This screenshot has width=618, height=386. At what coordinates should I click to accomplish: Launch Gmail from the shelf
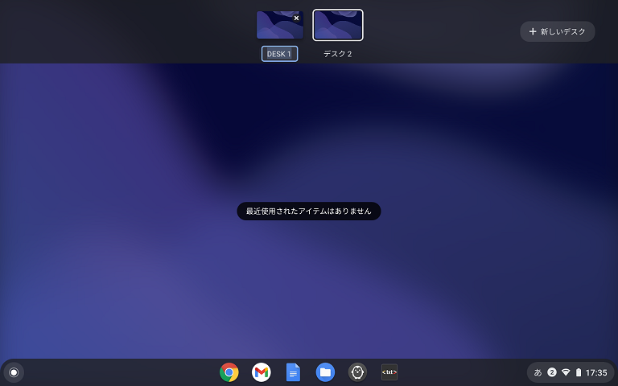coord(262,372)
